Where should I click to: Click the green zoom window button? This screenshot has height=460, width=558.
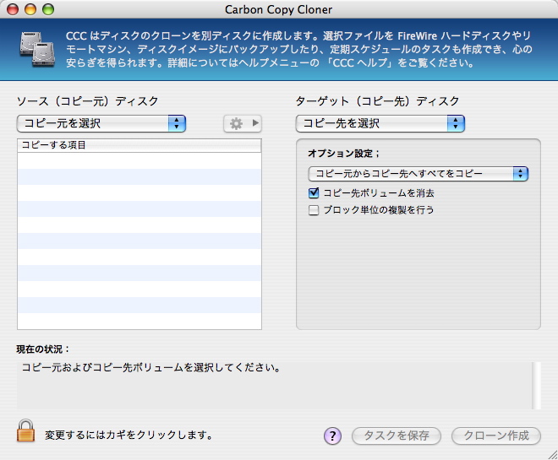coord(48,9)
